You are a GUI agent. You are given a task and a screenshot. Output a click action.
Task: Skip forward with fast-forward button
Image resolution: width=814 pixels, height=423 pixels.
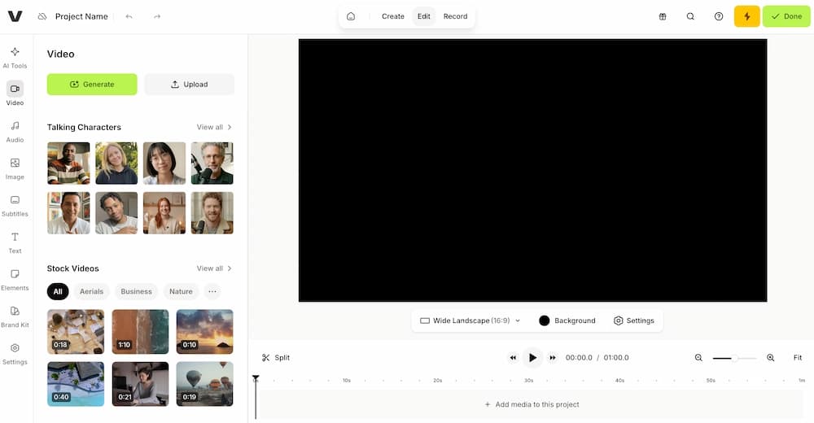pyautogui.click(x=553, y=358)
